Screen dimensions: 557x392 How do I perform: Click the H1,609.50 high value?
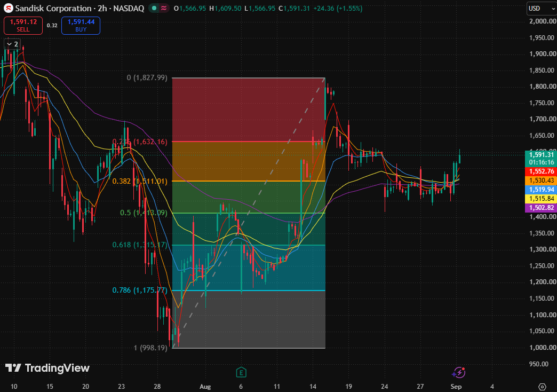pyautogui.click(x=225, y=8)
